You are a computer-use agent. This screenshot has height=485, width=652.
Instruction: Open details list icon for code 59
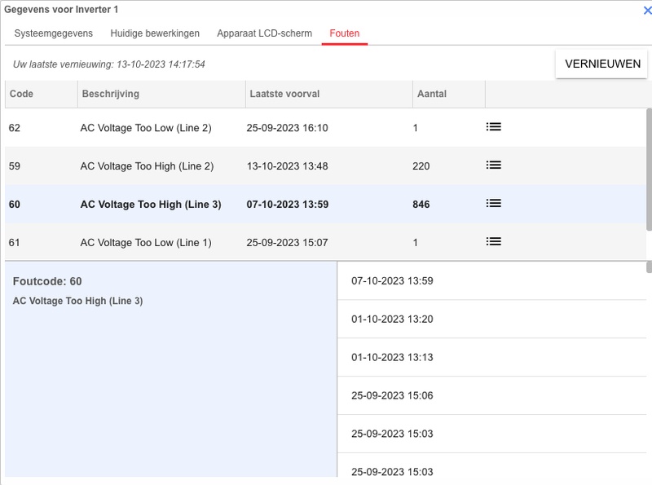[493, 165]
